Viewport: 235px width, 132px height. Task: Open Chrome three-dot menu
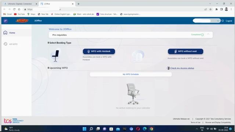click(231, 9)
